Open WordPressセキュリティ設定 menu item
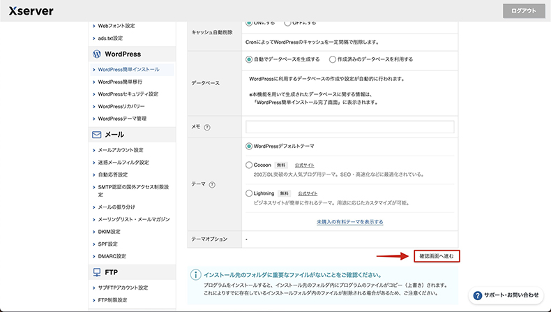 pyautogui.click(x=128, y=94)
